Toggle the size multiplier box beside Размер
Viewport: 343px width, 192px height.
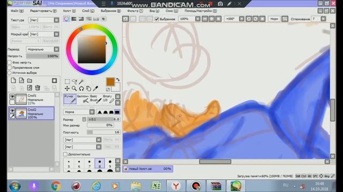84,119
